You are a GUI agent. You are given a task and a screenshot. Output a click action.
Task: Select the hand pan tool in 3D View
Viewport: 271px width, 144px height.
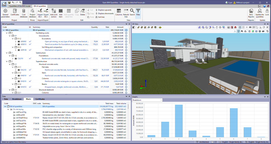coord(217,27)
